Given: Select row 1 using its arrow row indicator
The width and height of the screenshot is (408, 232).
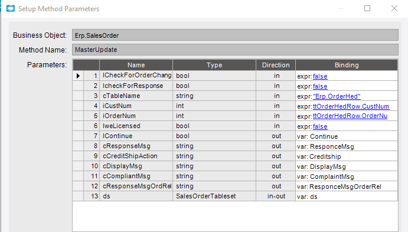Looking at the screenshot, I should (78, 76).
